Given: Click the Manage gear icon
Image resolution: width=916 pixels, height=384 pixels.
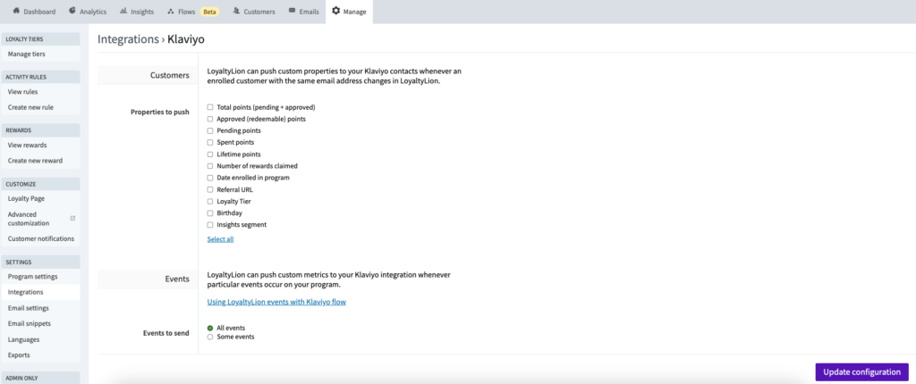Looking at the screenshot, I should coord(336,11).
